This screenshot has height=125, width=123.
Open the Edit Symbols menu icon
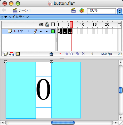(81, 10)
